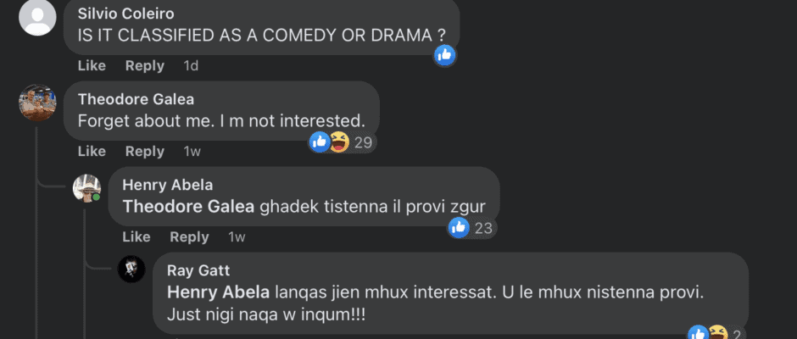Like Silvio Coleiro's comment
The width and height of the screenshot is (797, 339).
tap(92, 66)
